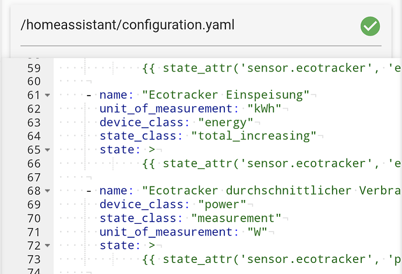
Task: Click the "total_increasing" state_class value
Action: [254, 136]
